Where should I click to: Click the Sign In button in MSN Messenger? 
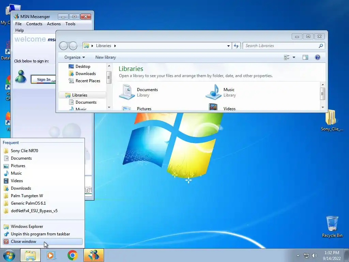43,79
